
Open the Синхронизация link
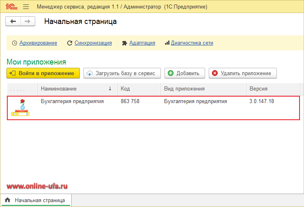(93, 43)
